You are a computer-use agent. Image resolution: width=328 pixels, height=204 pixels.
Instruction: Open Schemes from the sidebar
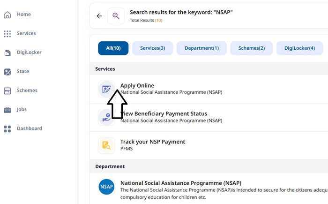click(x=27, y=90)
